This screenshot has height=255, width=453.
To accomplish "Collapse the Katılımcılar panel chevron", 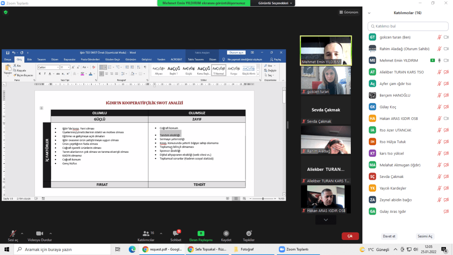I will pyautogui.click(x=369, y=13).
